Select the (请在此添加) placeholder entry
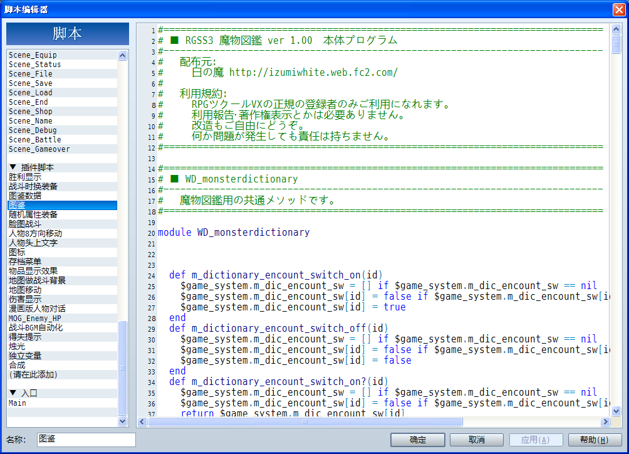This screenshot has height=454, width=629. click(62, 374)
